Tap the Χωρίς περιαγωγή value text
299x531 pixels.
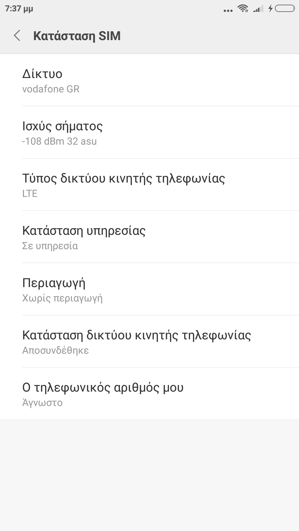(62, 298)
